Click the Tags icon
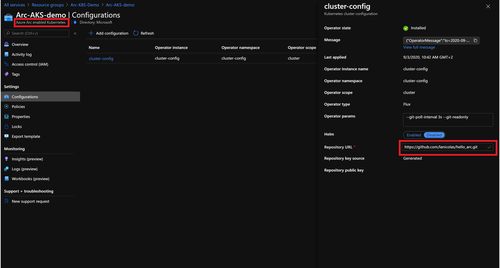This screenshot has width=500, height=268. [x=7, y=74]
